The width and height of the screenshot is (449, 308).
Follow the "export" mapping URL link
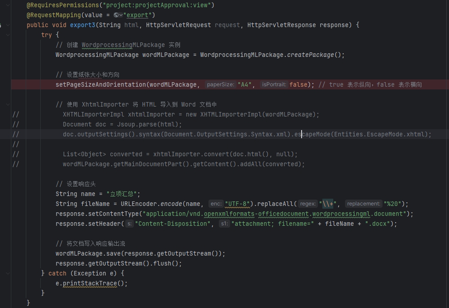pos(137,15)
